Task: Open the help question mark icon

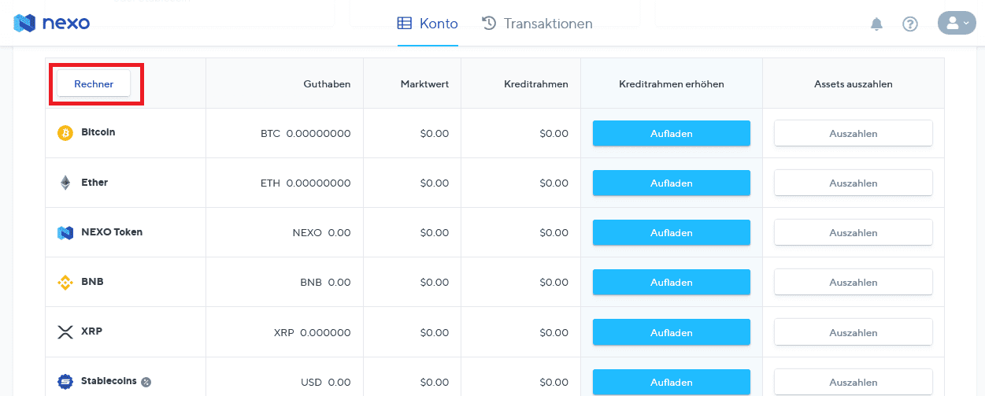Action: coord(910,24)
